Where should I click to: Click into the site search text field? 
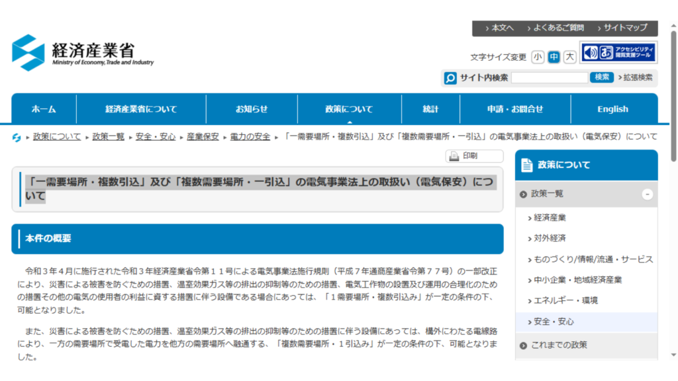pyautogui.click(x=549, y=78)
